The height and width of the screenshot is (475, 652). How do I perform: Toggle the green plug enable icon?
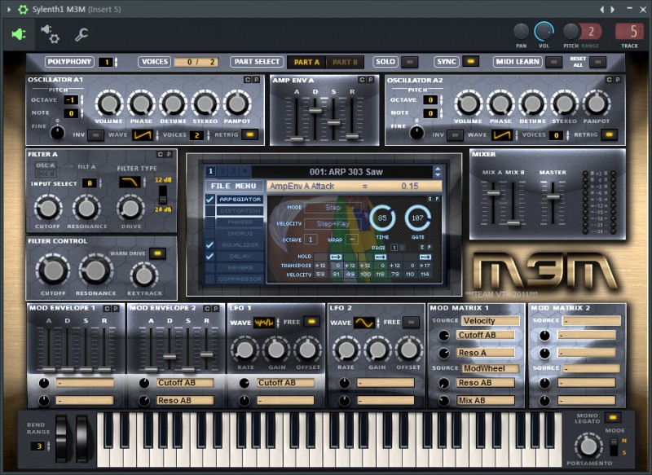point(19,34)
